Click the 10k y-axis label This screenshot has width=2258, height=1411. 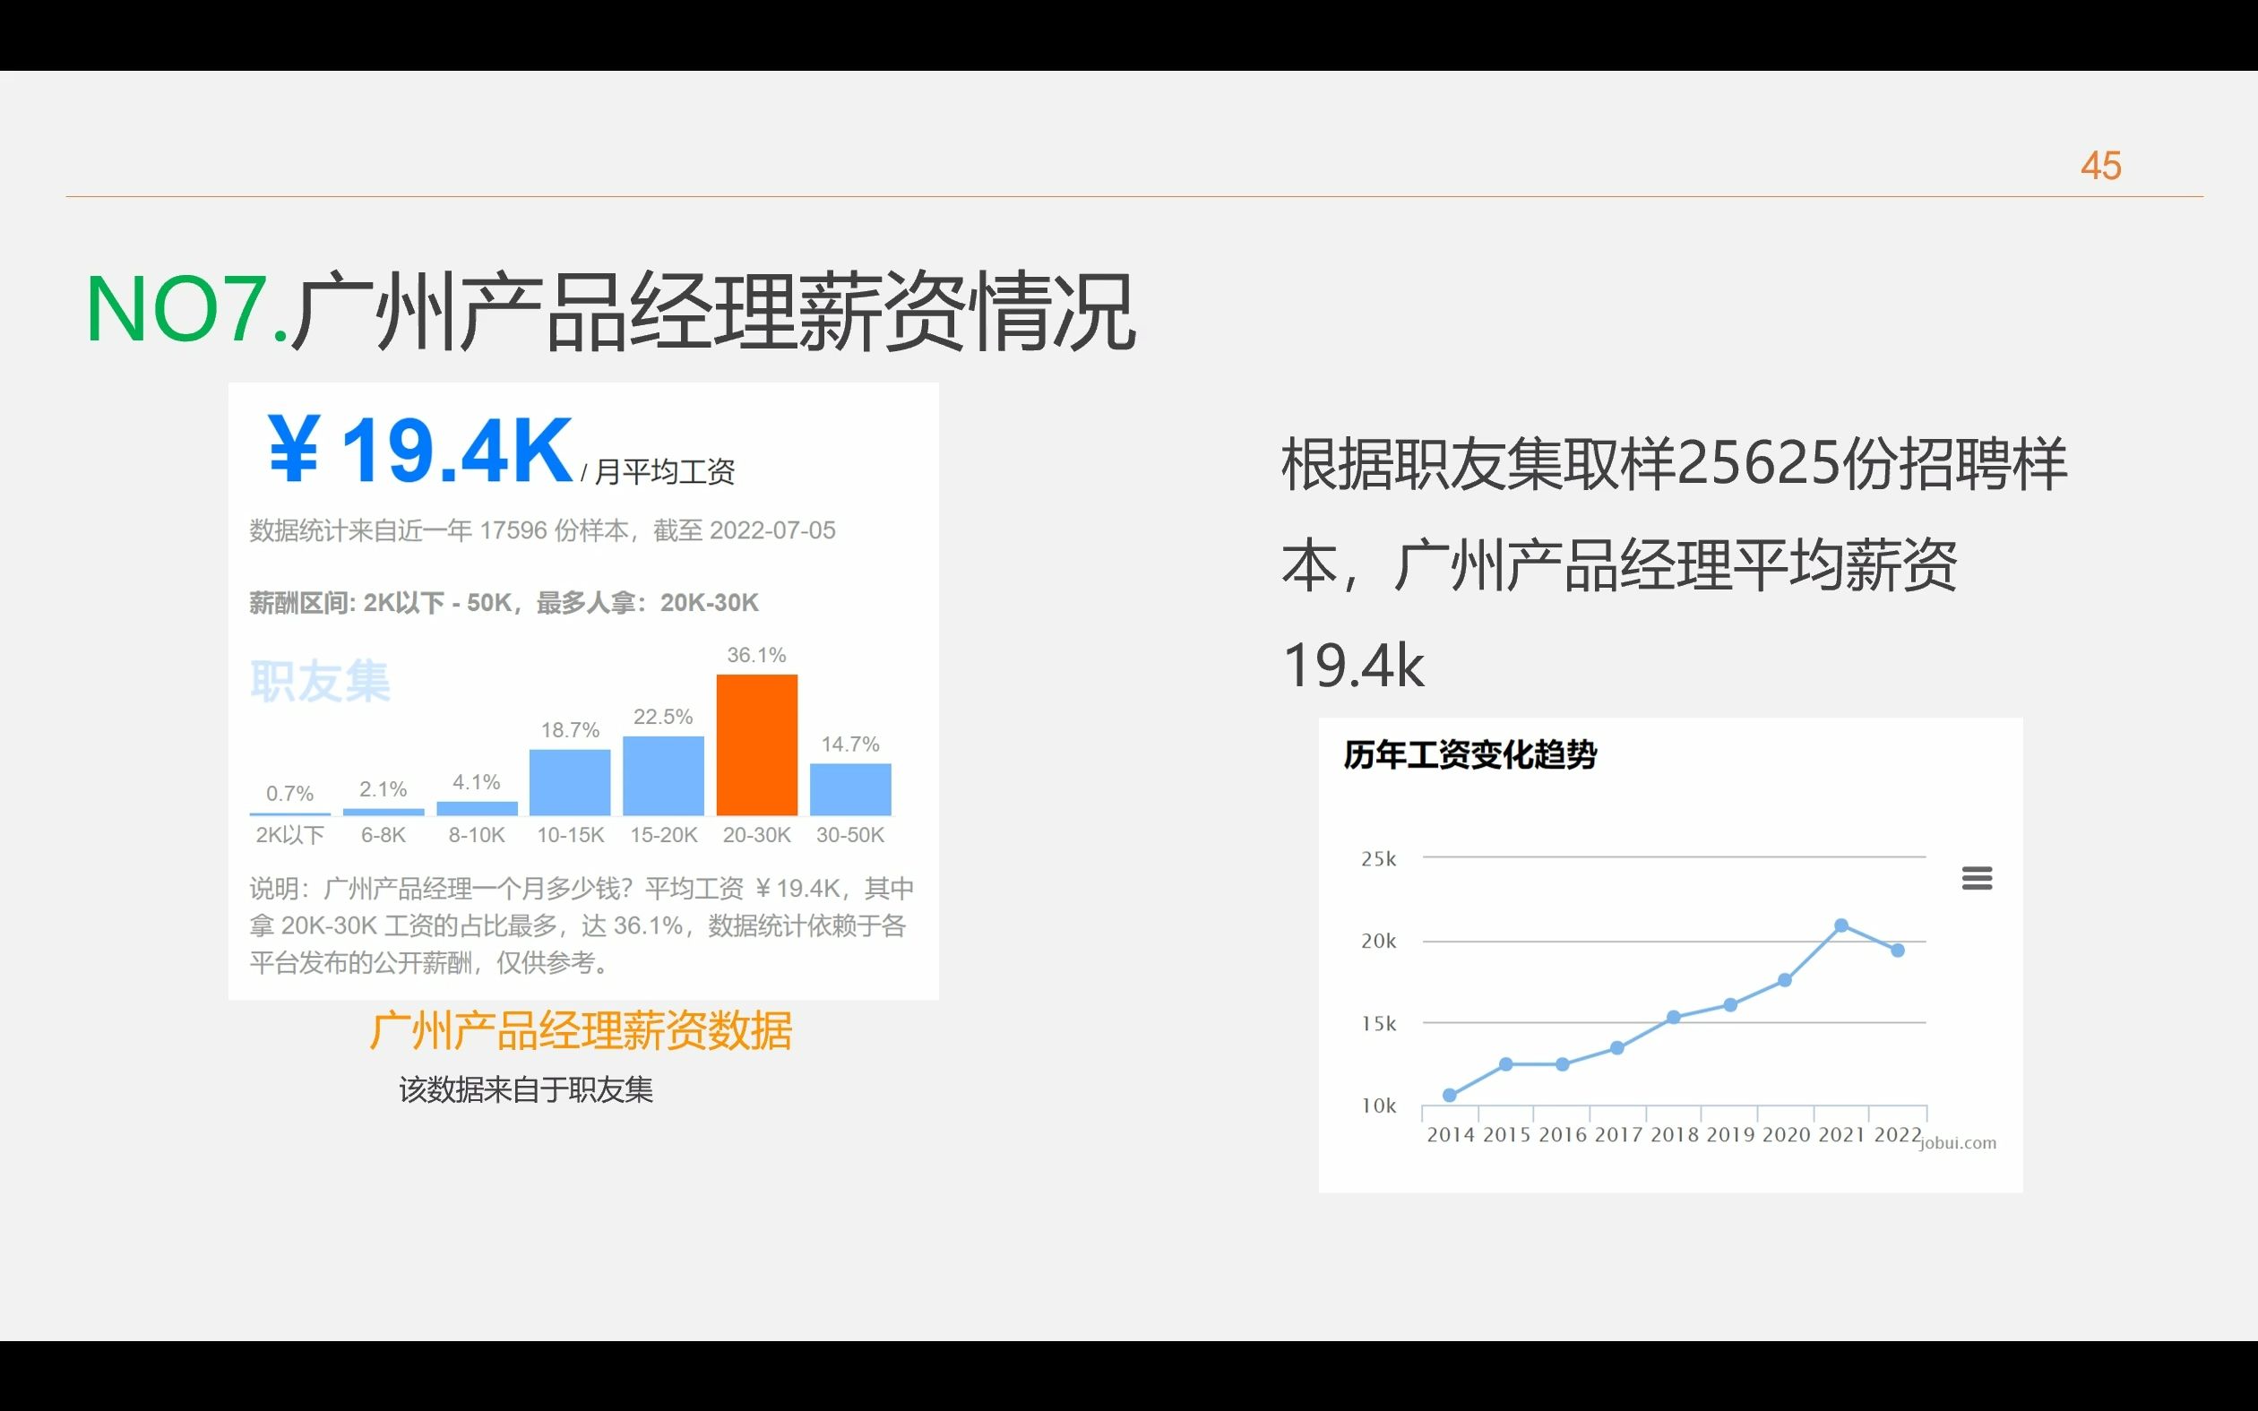tap(1379, 1106)
